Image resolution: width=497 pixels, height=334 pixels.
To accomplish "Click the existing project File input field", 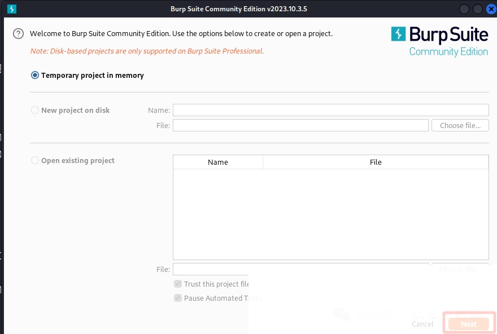I will coord(300,269).
